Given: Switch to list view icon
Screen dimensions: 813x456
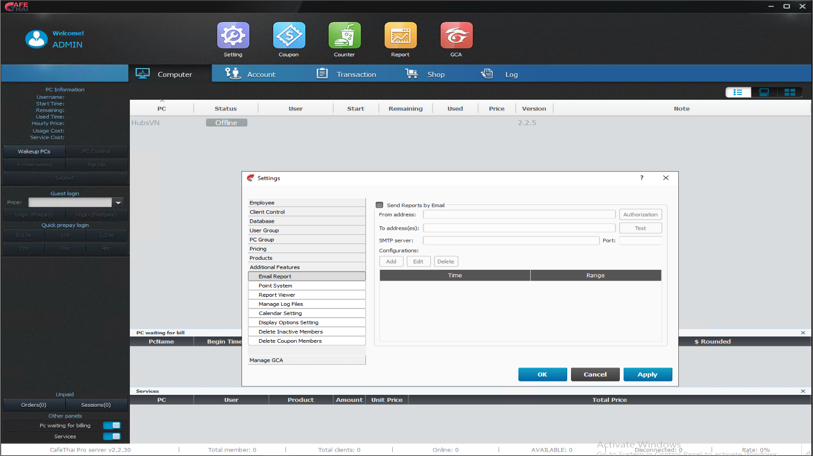Looking at the screenshot, I should pyautogui.click(x=738, y=92).
